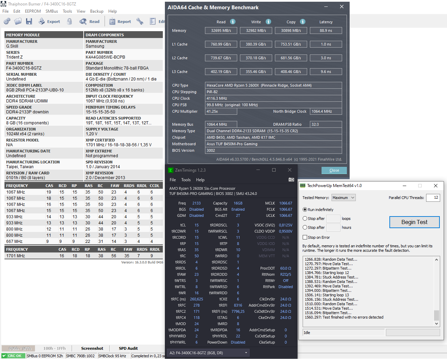
Task: Select the 'Stop after hours' radio button
Action: [305, 227]
